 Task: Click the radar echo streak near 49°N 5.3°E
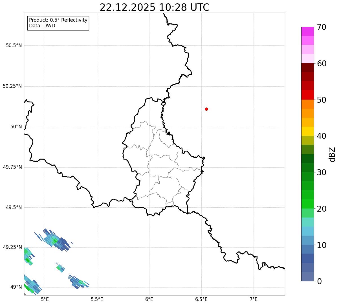point(79,282)
